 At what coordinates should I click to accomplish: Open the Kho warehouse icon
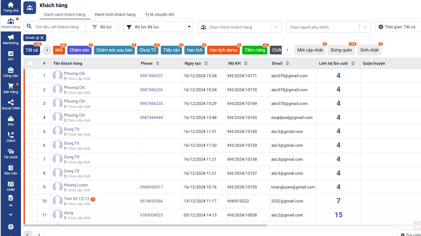(11, 121)
